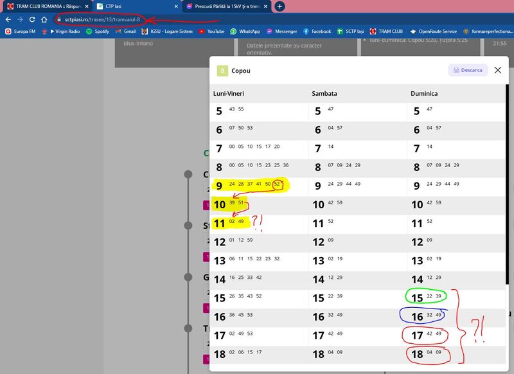Viewport: 514px width, 374px height.
Task: Click hour 18 in Duminica column
Action: coord(417,354)
